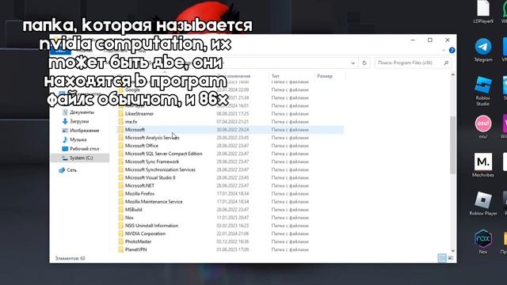Launch Mechvibes desktop shortcut
This screenshot has height=285, width=507.
[x=483, y=165]
